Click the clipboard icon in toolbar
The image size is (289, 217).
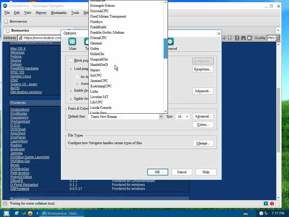pyautogui.click(x=249, y=38)
